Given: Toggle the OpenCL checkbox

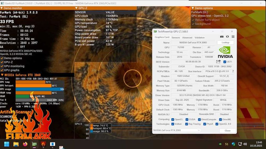Looking at the screenshot, I should (173, 119).
